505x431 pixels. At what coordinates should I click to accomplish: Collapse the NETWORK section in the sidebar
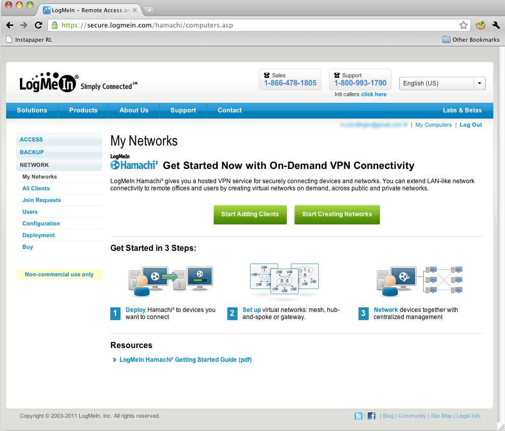click(60, 165)
